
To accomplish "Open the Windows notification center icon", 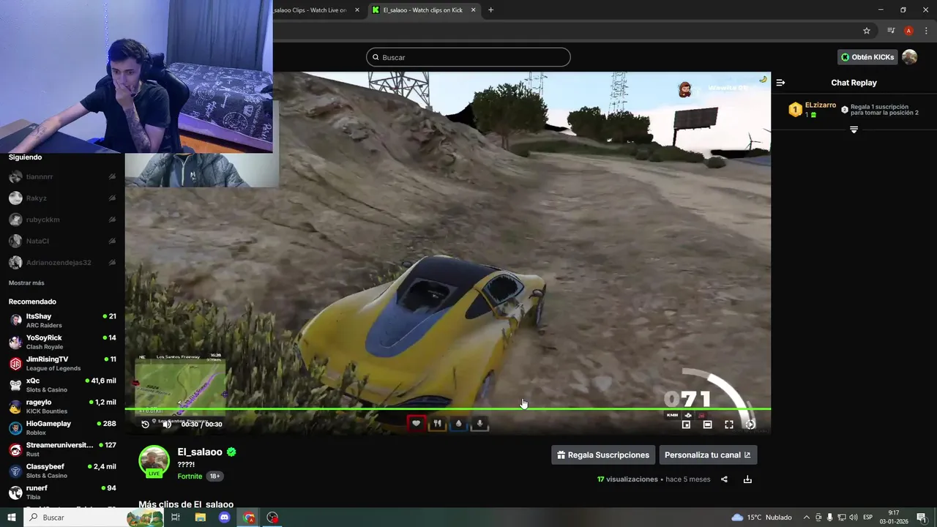I will click(x=922, y=517).
